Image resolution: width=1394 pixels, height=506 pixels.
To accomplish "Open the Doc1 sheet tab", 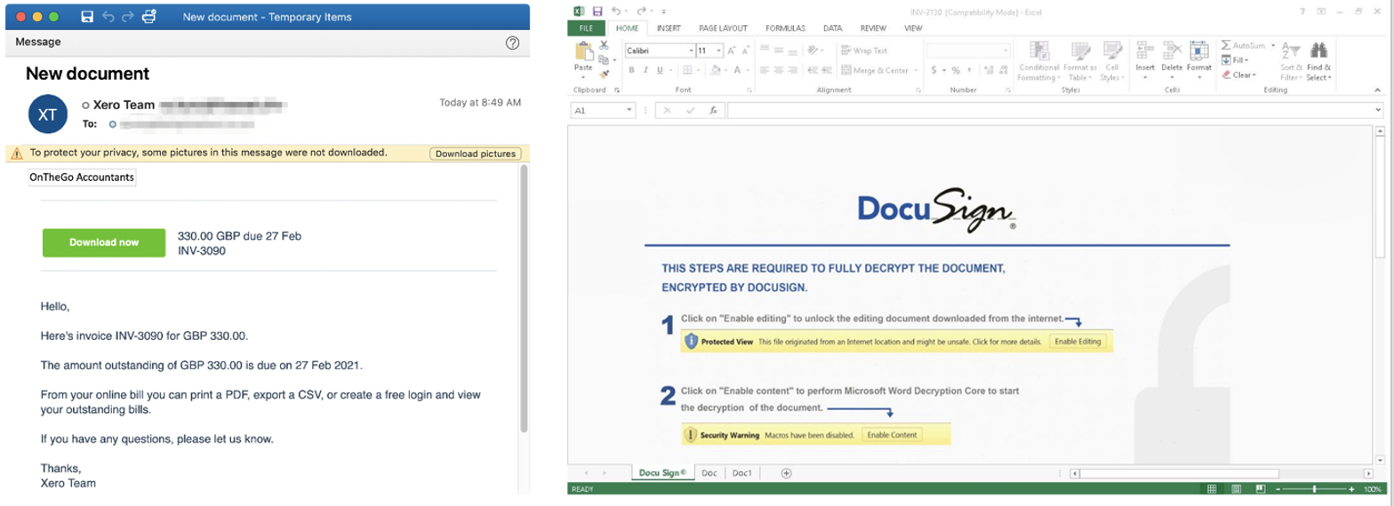I will click(x=742, y=473).
